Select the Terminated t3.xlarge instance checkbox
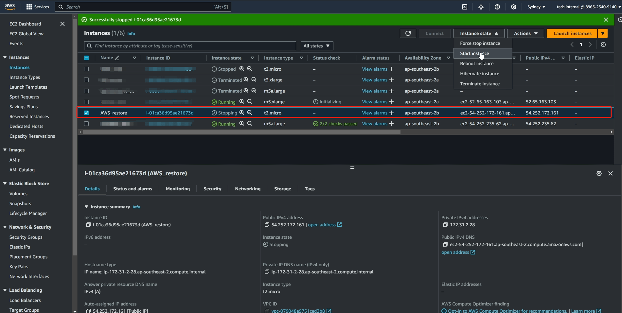This screenshot has width=622, height=313. click(86, 80)
